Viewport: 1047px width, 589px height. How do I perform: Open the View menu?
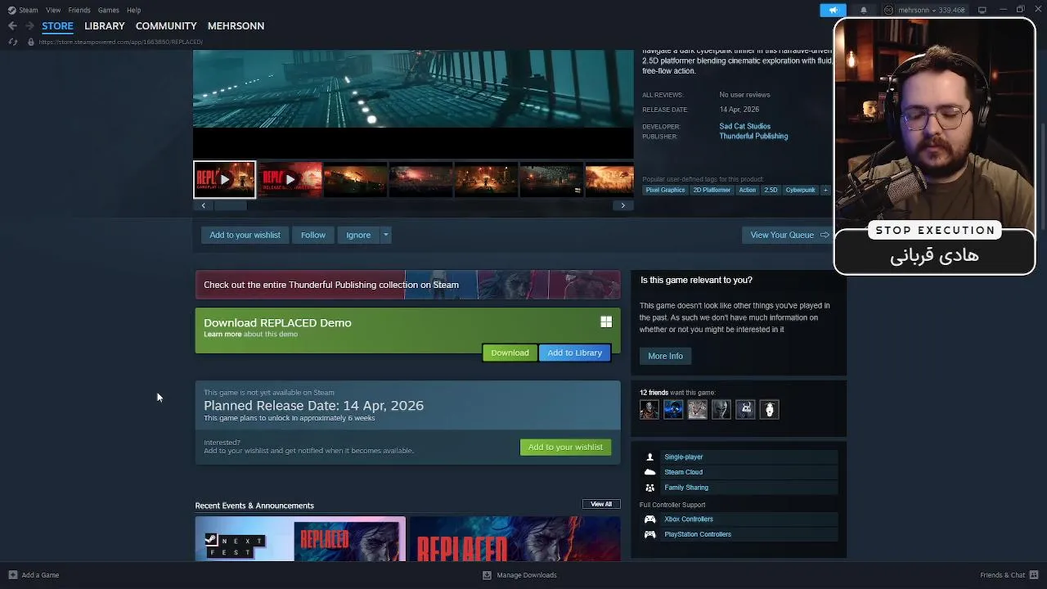pos(53,10)
